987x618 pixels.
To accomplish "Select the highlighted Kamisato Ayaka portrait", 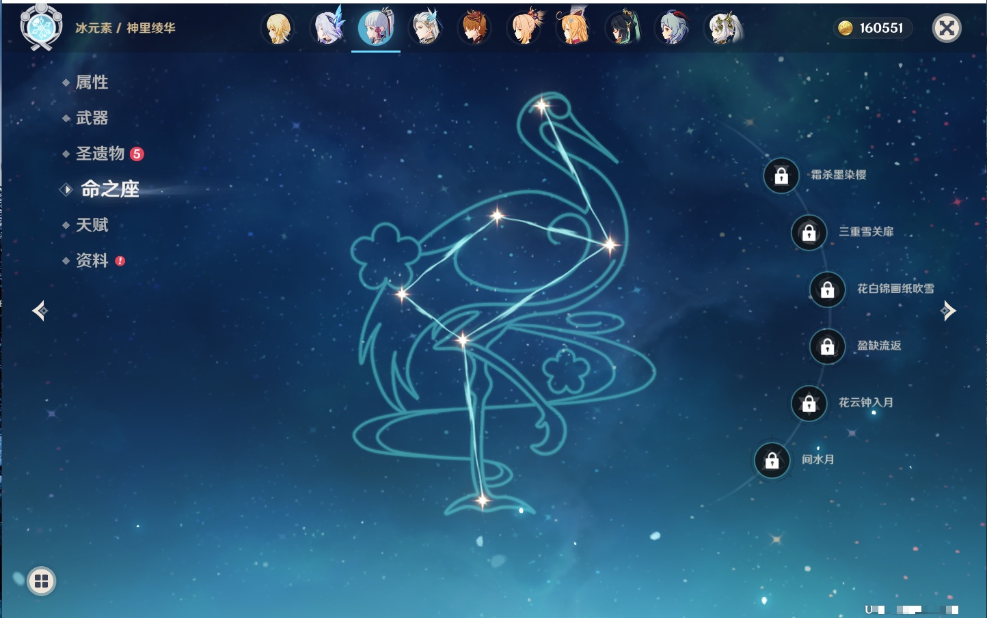I will [x=376, y=27].
